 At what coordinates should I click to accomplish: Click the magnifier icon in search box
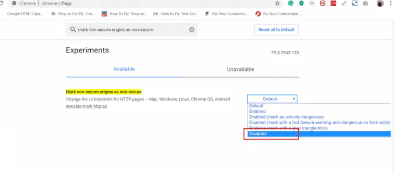tap(73, 30)
